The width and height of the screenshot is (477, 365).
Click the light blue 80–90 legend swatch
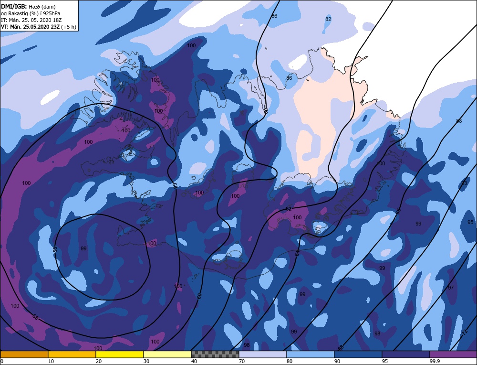tap(311, 354)
